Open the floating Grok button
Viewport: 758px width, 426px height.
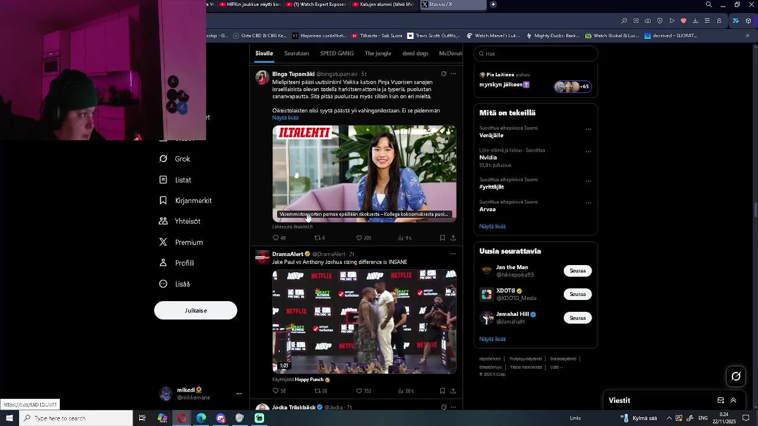click(736, 376)
